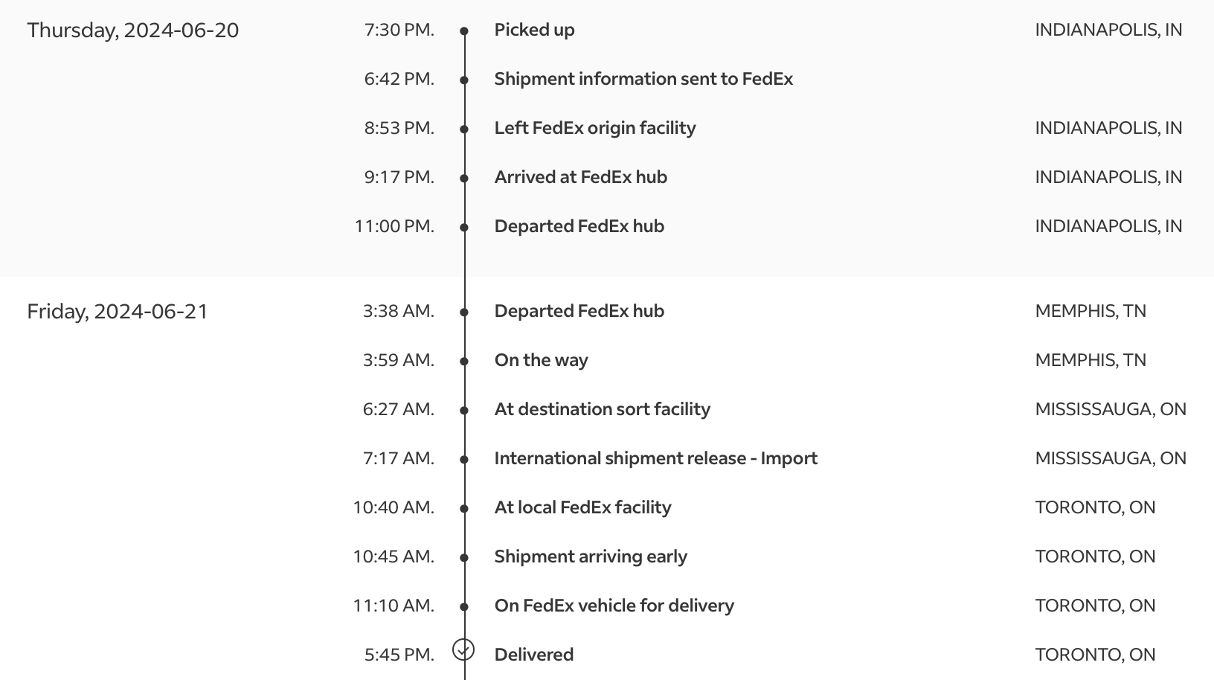
Task: Click Shipment information sent to FedEx text
Action: (643, 79)
